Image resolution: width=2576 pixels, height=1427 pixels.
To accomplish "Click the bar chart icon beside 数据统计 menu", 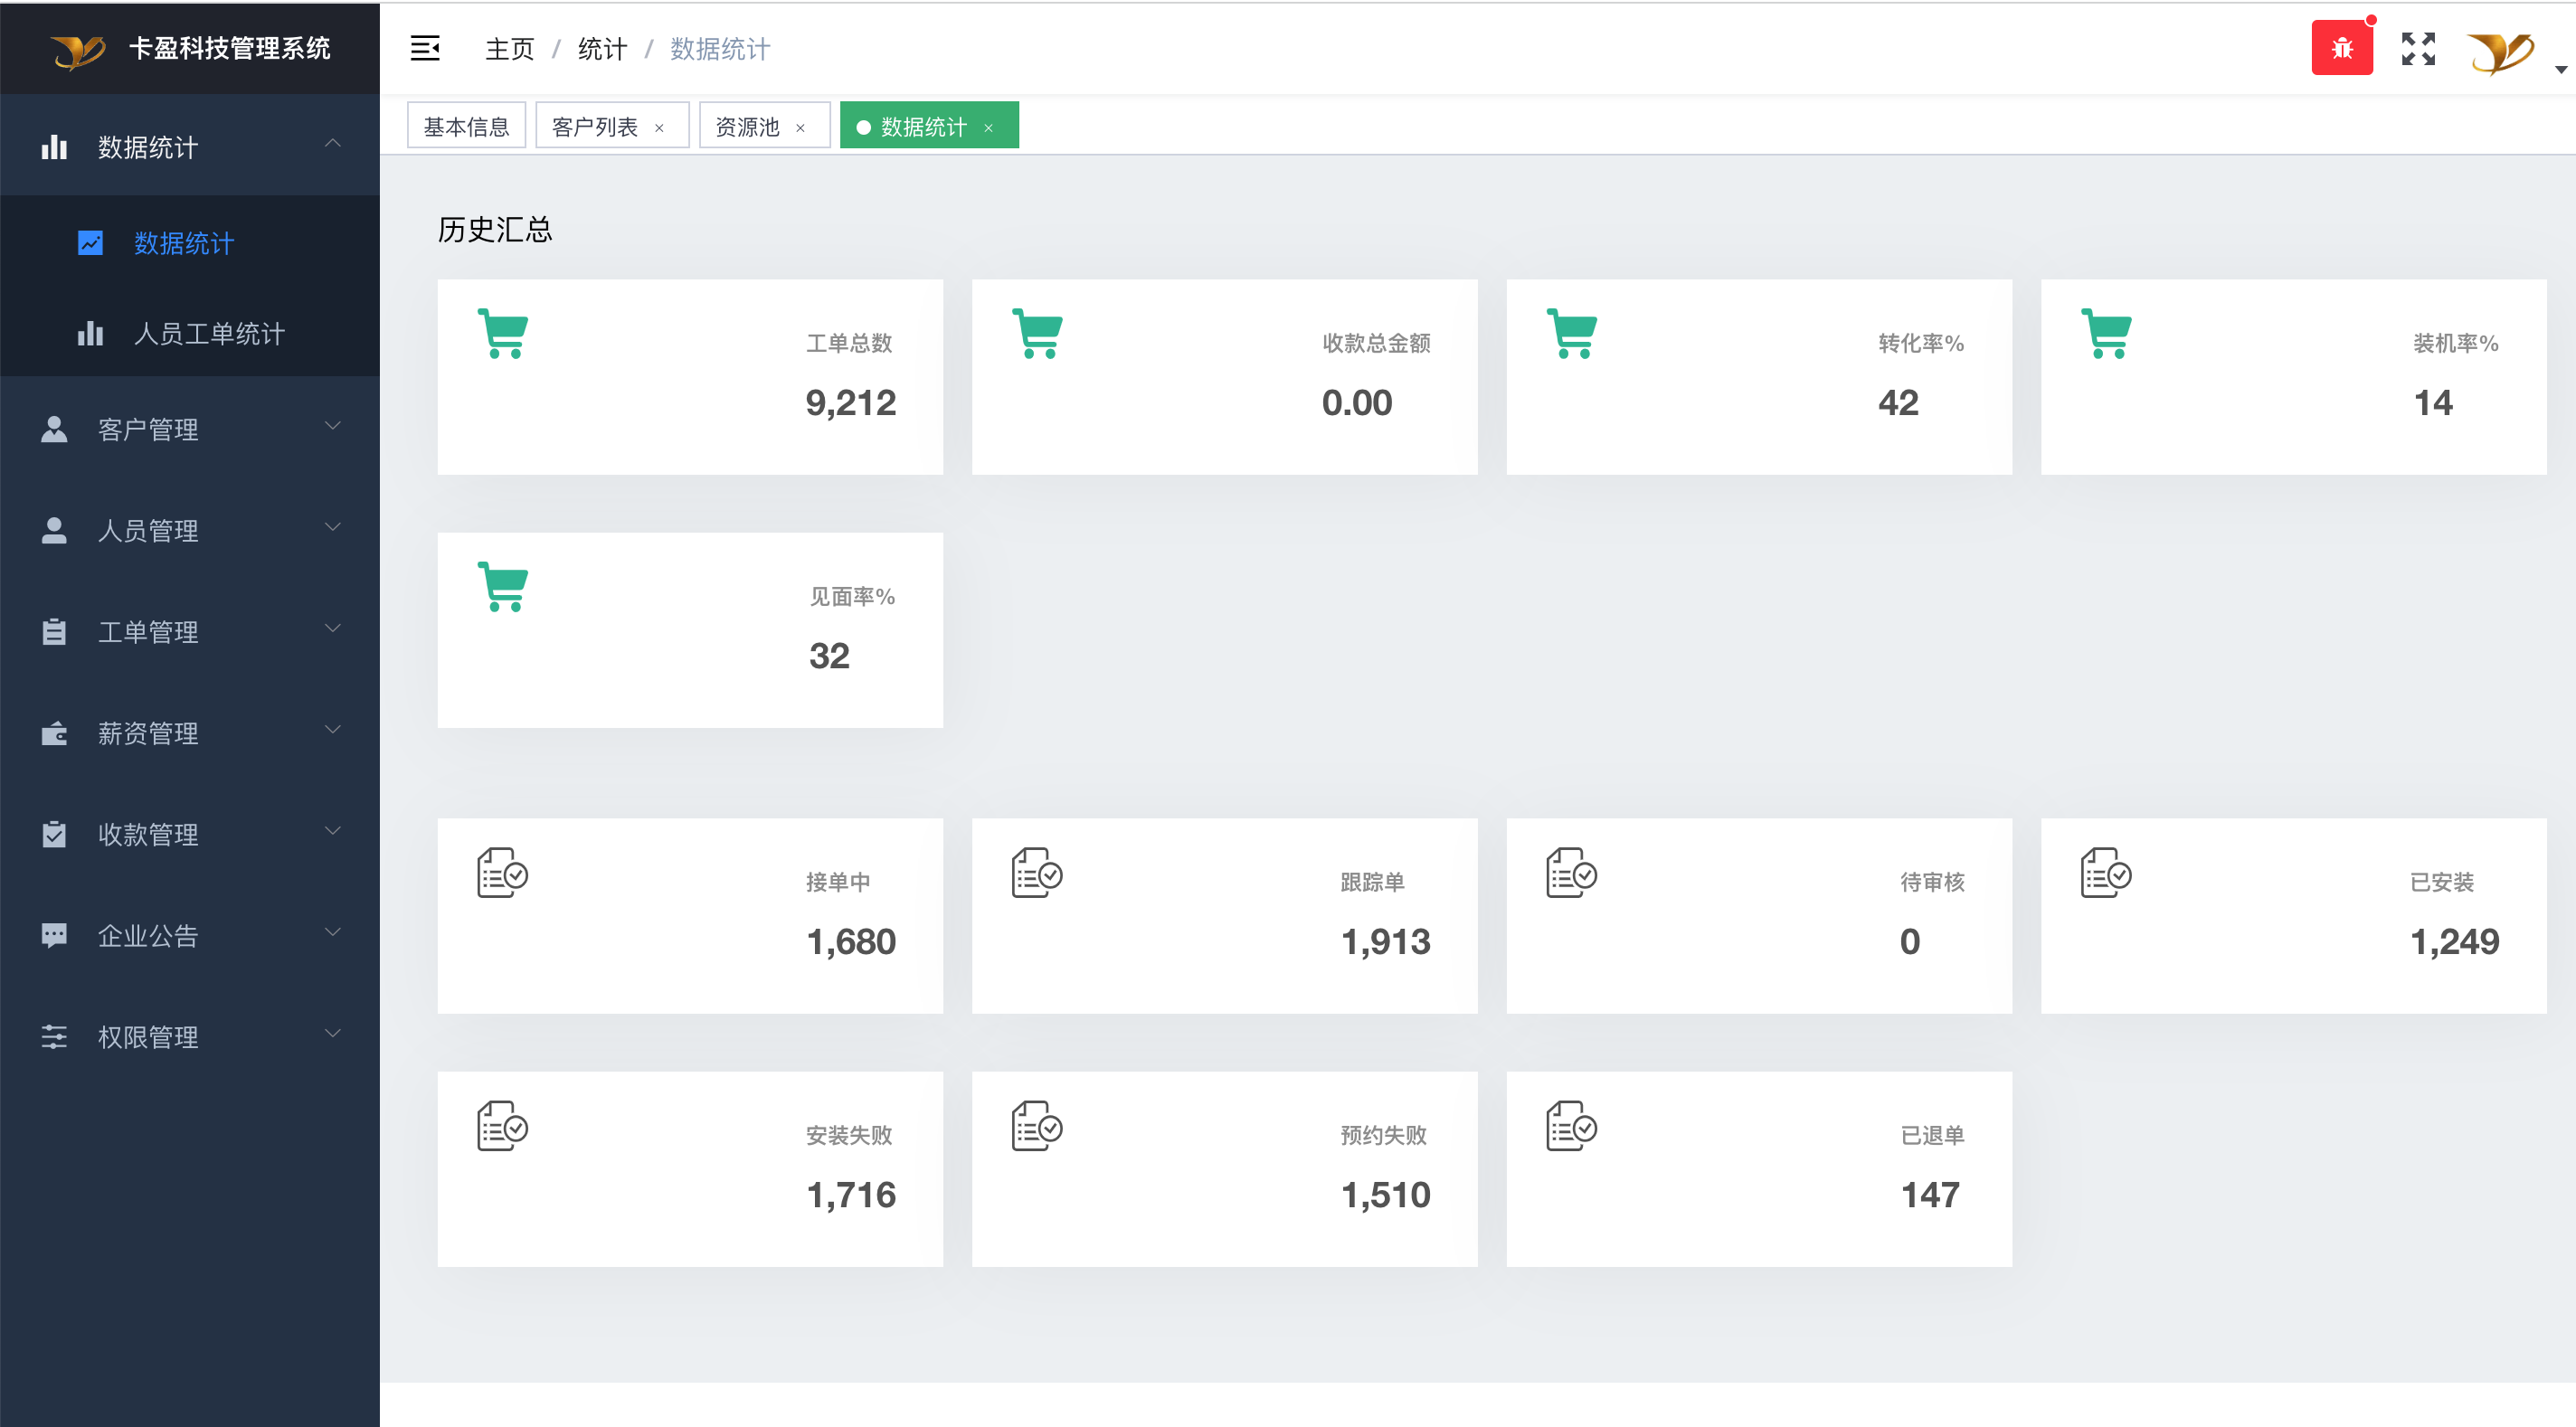I will (54, 147).
